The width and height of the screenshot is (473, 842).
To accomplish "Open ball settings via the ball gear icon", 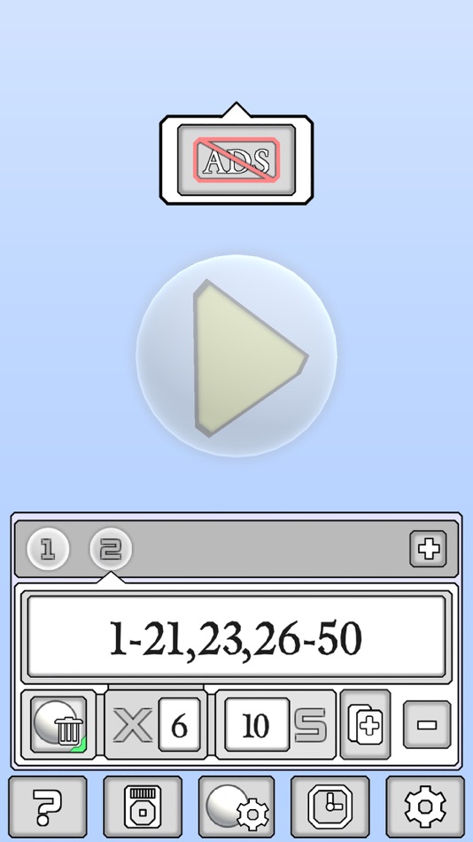I will click(x=237, y=807).
